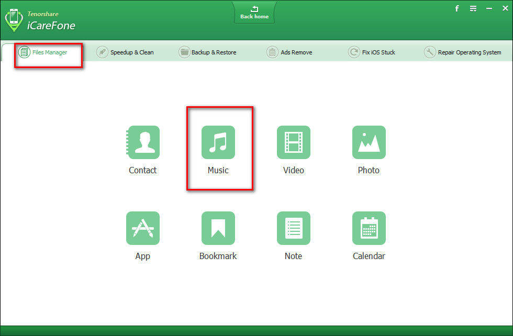Click the Calendar text label
Image resolution: width=513 pixels, height=336 pixels.
click(x=369, y=256)
